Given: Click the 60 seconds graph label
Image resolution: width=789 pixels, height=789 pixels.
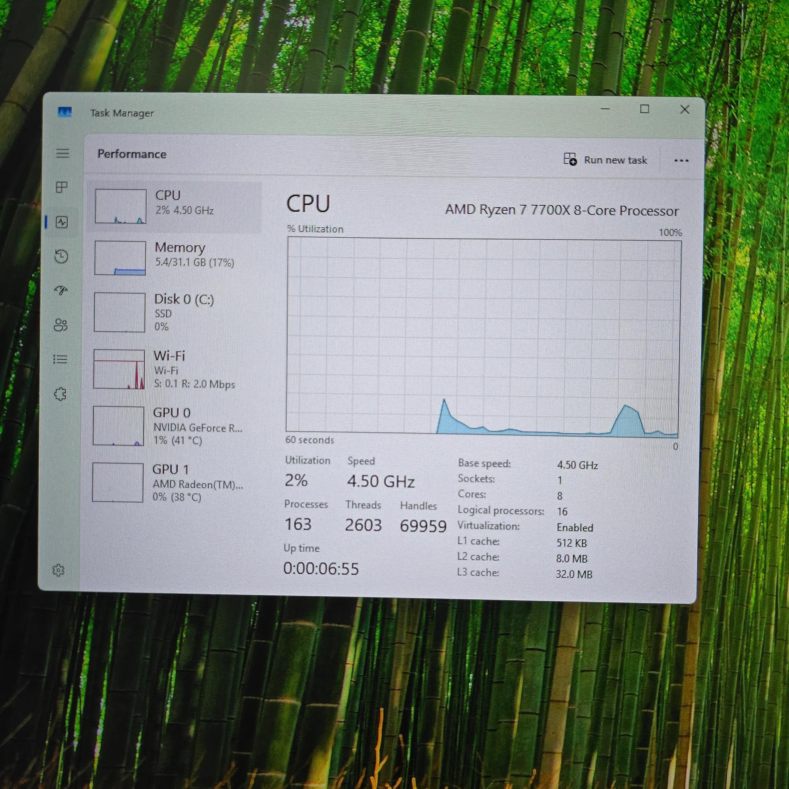Looking at the screenshot, I should coord(310,440).
